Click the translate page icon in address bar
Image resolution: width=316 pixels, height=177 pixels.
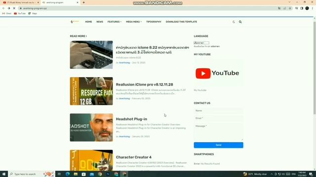pyautogui.click(x=279, y=8)
